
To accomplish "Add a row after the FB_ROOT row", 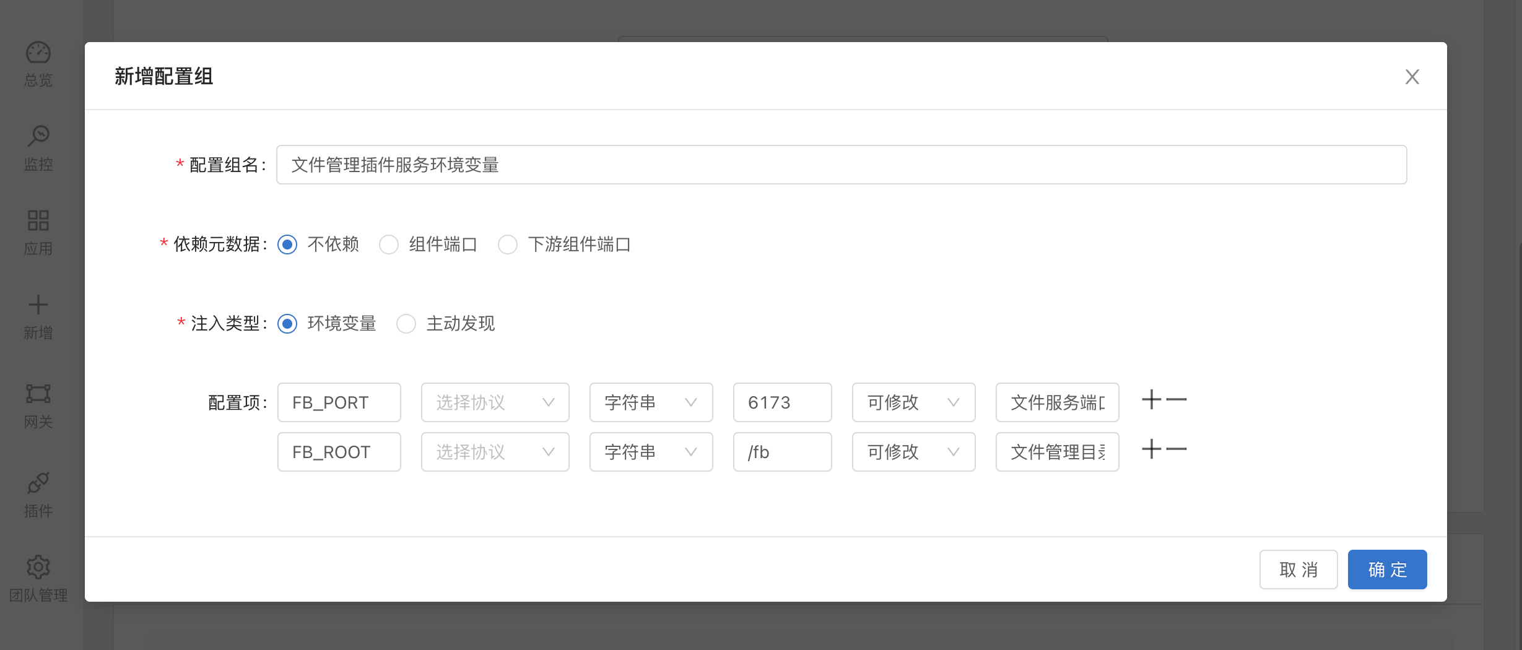I will 1152,449.
